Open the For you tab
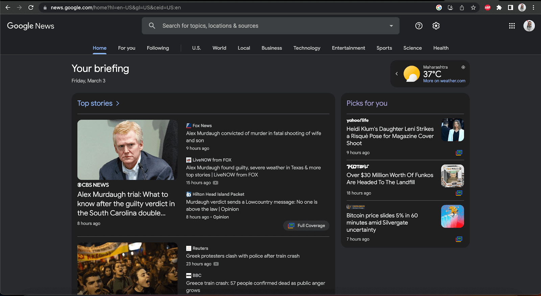The width and height of the screenshot is (541, 296). pyautogui.click(x=126, y=48)
